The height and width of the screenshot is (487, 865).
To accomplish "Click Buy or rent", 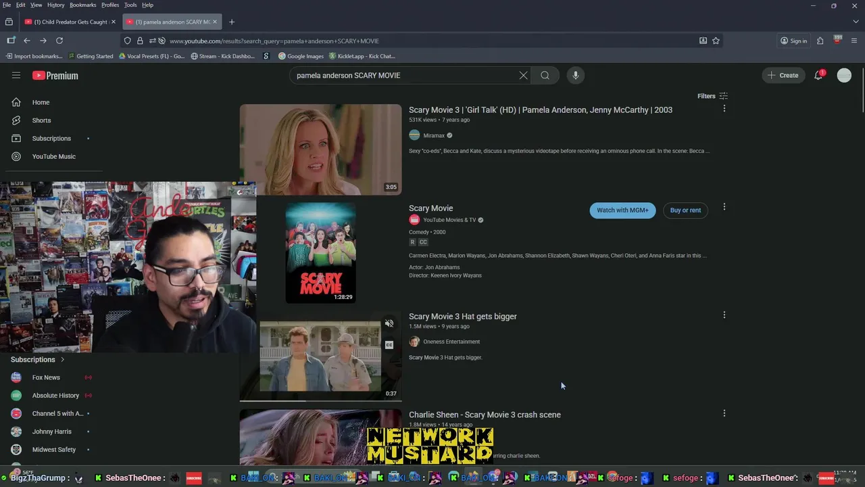I will pyautogui.click(x=685, y=210).
